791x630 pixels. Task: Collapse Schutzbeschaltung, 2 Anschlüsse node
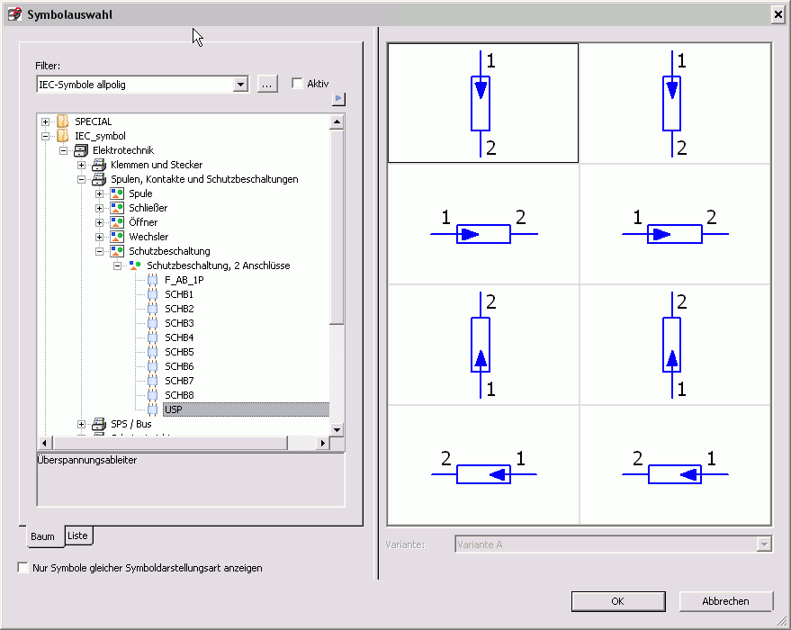tap(117, 265)
